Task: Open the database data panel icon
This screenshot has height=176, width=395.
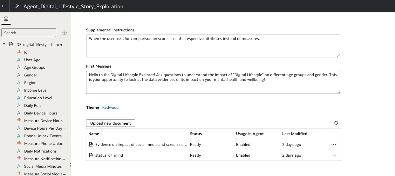Action: (6, 19)
